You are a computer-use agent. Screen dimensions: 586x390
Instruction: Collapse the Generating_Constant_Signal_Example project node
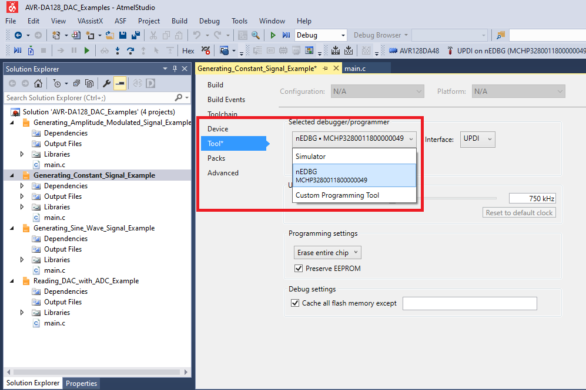tap(12, 175)
